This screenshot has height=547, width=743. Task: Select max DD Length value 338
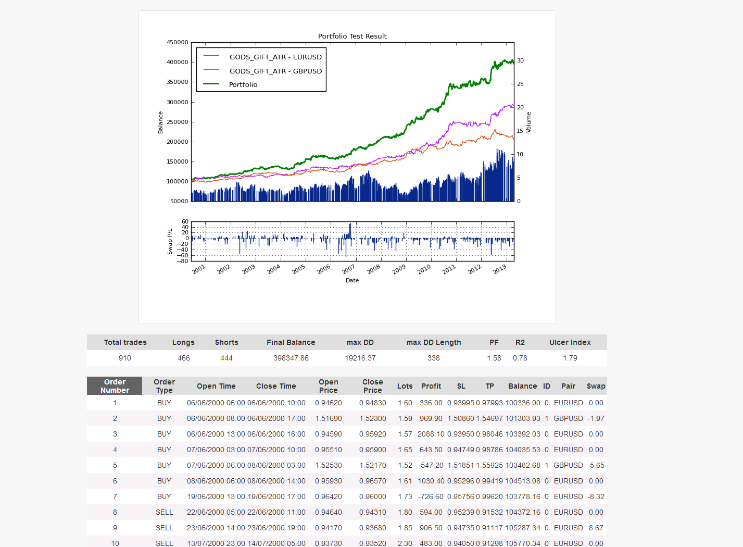tap(434, 358)
